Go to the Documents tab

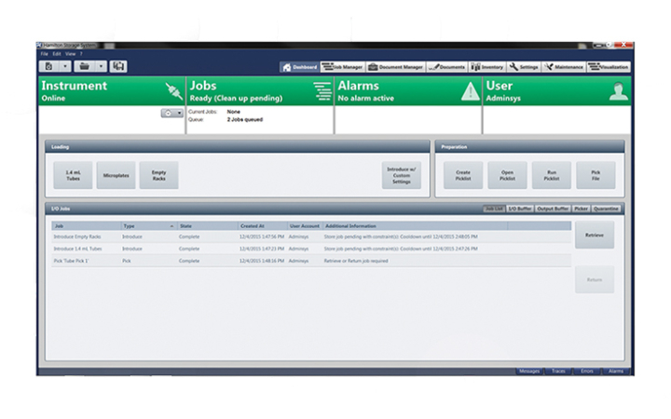click(446, 67)
